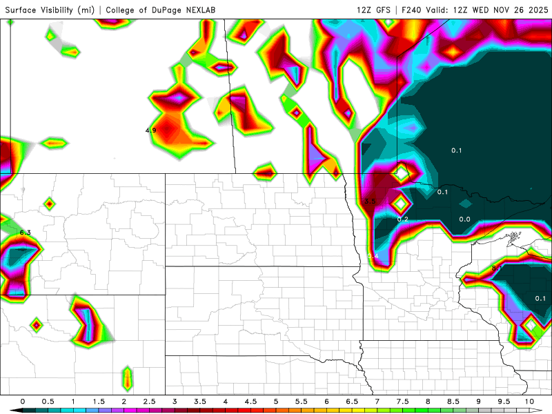
Task: Click legend label "2.5"
Action: pyautogui.click(x=149, y=402)
